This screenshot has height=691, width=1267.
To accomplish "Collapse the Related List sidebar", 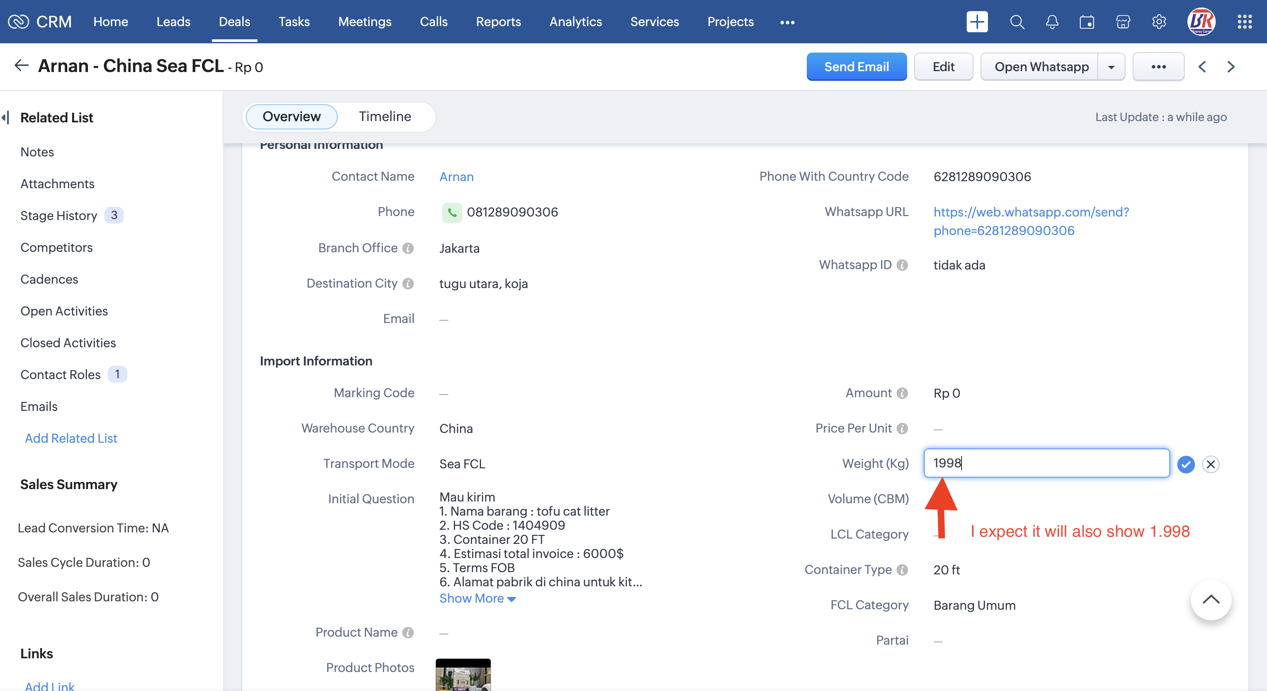I will tap(6, 118).
